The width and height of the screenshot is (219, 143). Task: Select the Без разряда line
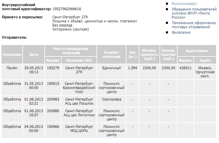click(62, 25)
